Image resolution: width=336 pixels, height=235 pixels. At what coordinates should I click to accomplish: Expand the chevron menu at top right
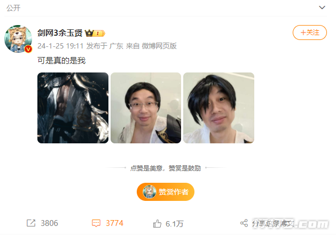[322, 7]
